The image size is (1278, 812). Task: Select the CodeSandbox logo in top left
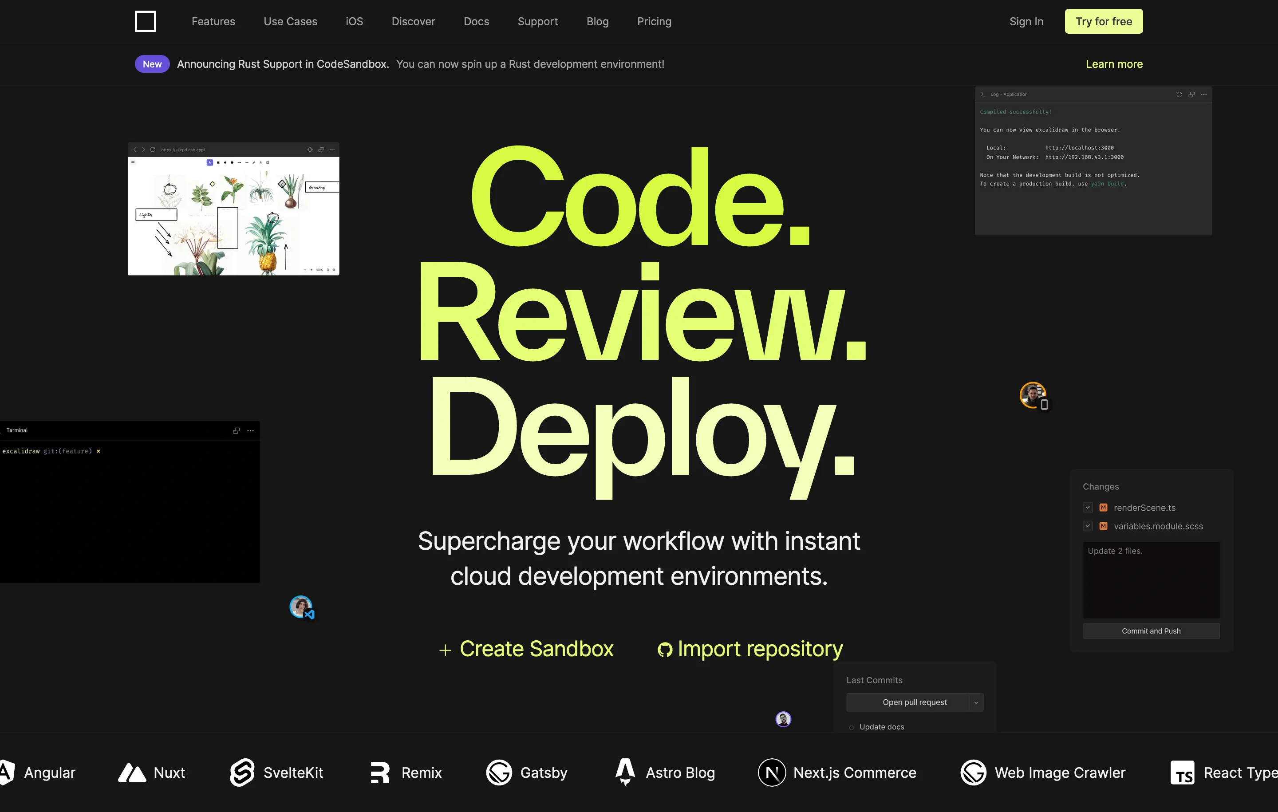146,21
